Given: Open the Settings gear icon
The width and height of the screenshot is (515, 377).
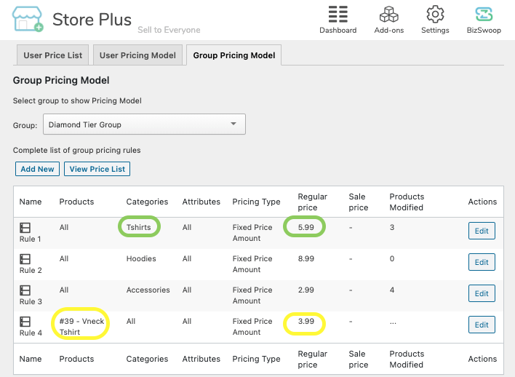Looking at the screenshot, I should (x=435, y=14).
